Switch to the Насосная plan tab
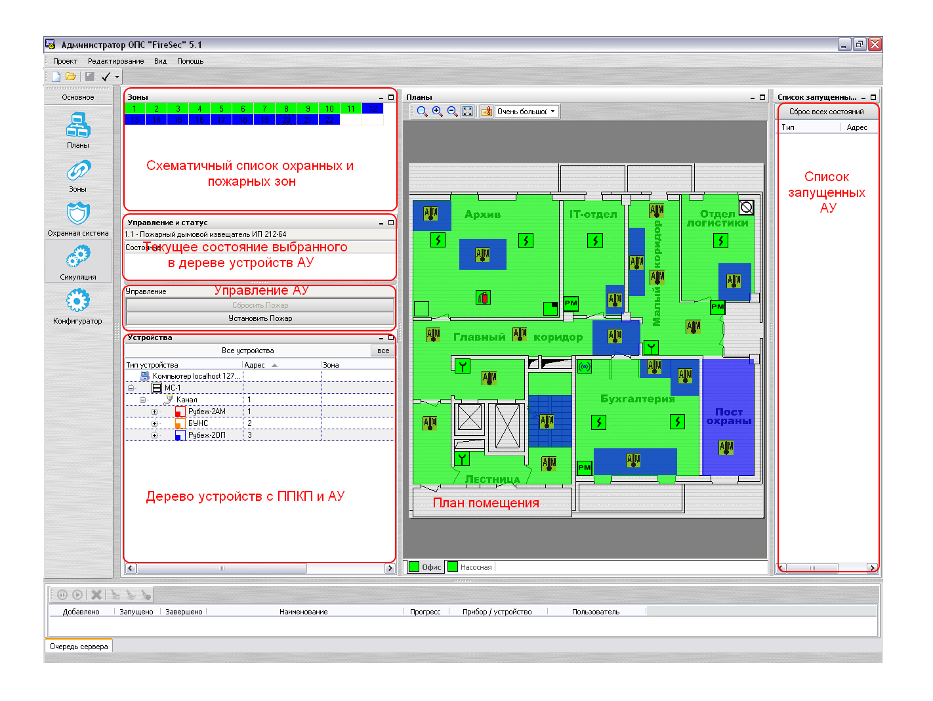The height and width of the screenshot is (701, 933). [470, 567]
